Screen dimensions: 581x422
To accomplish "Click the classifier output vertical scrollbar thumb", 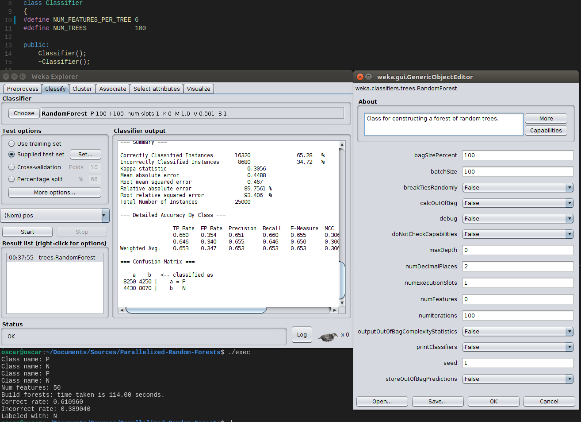I will [342, 280].
